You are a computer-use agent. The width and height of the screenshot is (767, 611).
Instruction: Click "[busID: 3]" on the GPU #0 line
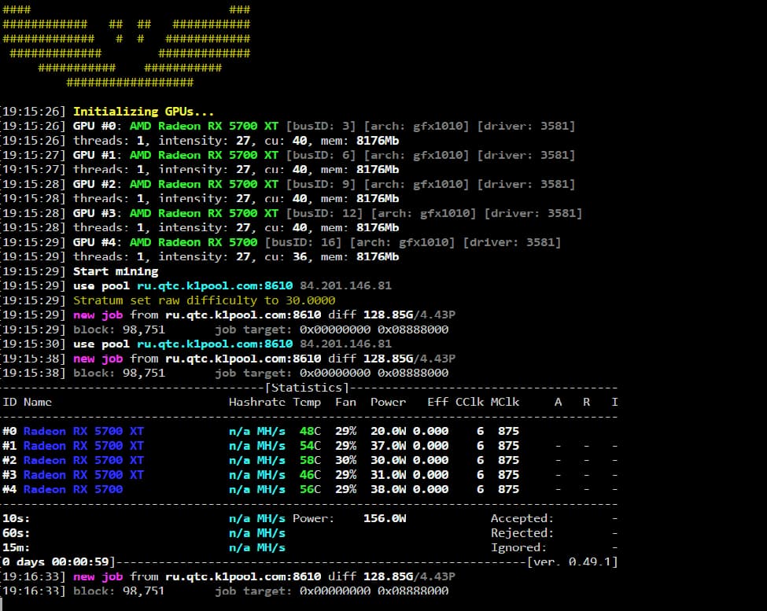321,126
